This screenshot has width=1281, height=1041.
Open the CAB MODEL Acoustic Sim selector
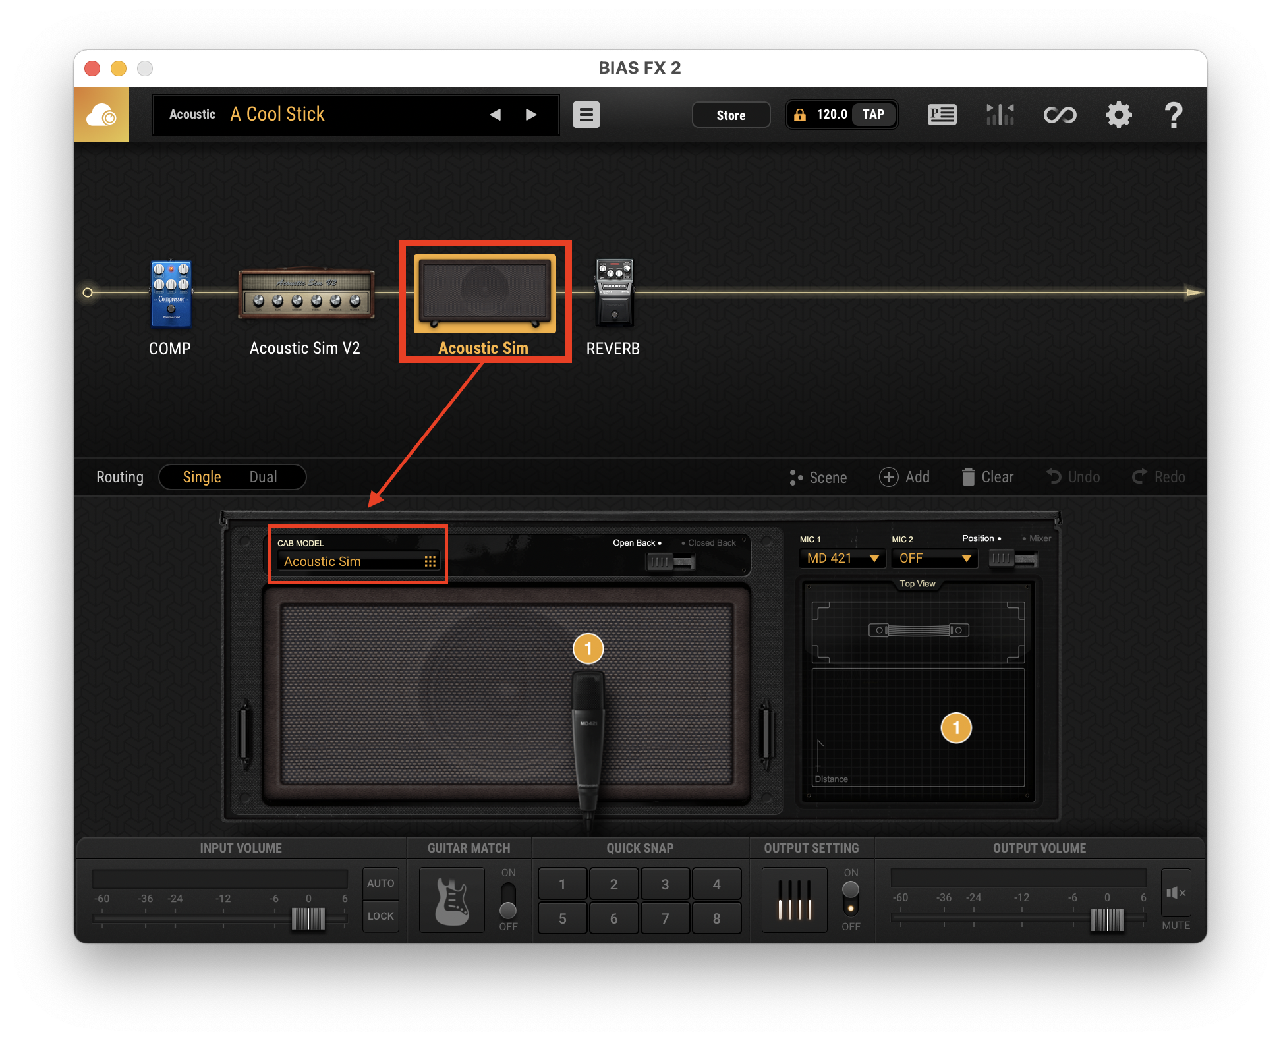coord(358,561)
